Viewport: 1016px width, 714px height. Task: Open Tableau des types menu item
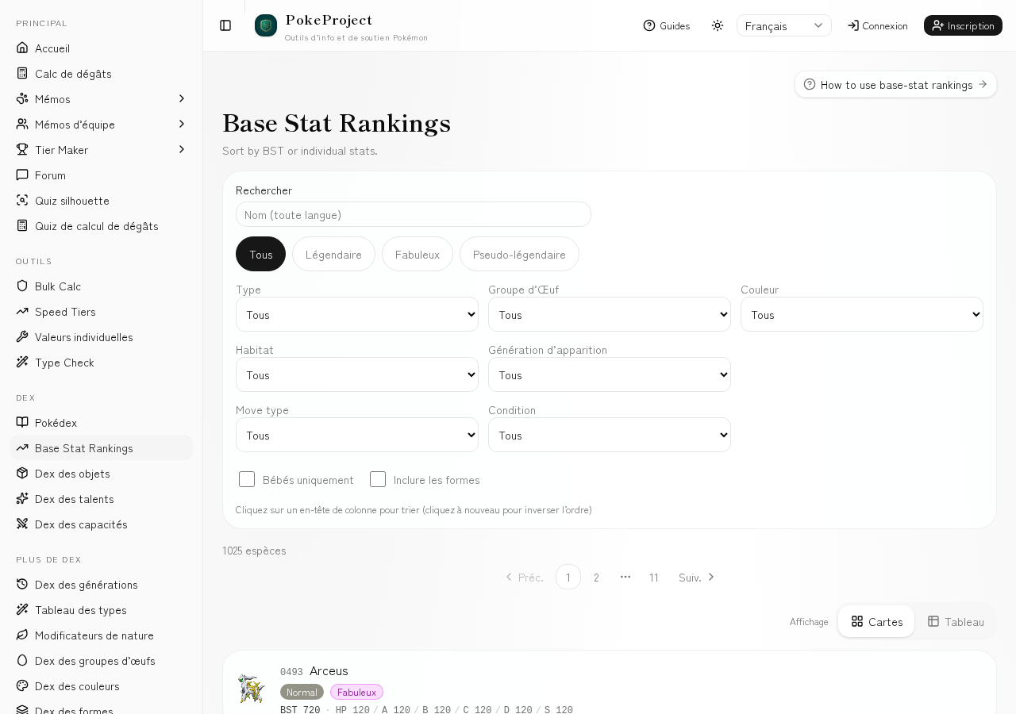pos(102,609)
